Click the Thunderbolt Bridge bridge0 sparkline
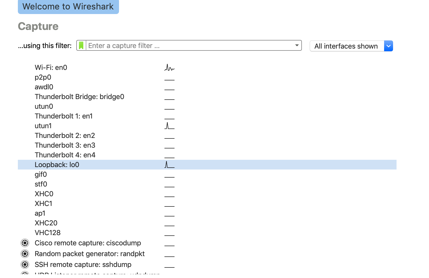 169,99
